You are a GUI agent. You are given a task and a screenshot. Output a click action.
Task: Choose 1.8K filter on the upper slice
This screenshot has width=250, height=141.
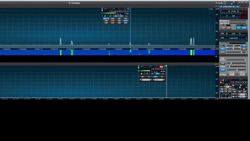click(106, 21)
